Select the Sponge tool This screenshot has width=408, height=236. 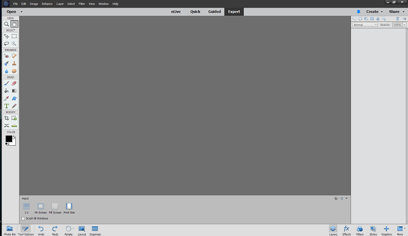tap(14, 71)
